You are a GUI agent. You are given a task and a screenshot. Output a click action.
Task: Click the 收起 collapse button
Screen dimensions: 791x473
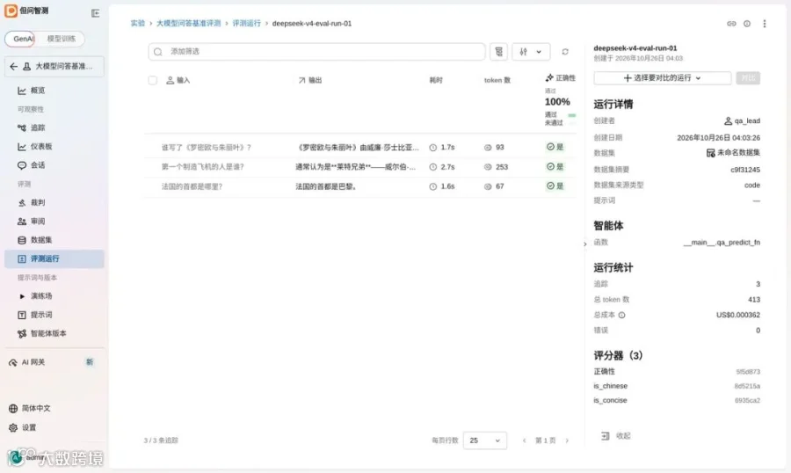coord(616,436)
